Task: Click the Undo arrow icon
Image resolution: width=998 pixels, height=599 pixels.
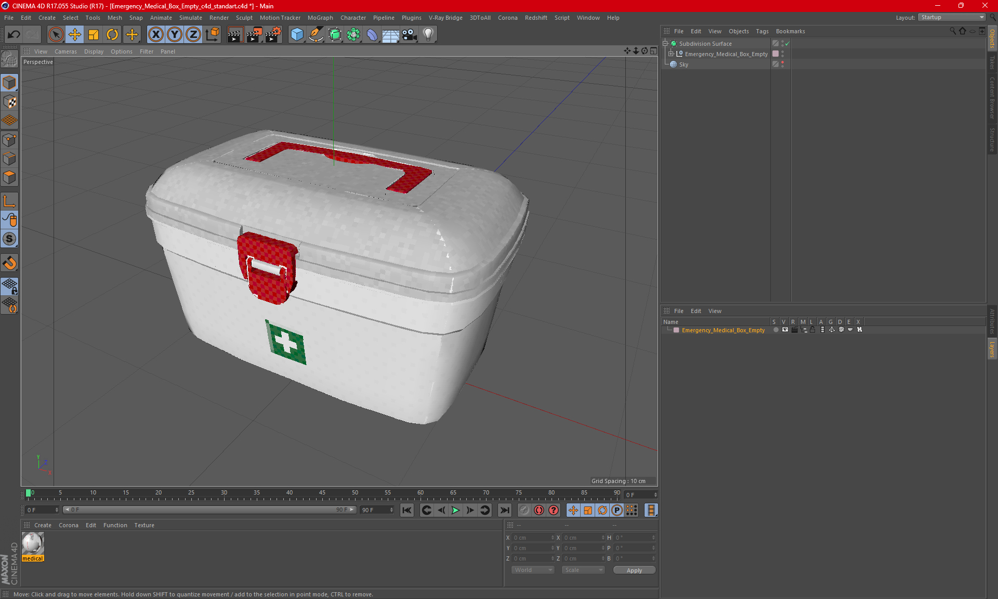Action: [x=14, y=35]
